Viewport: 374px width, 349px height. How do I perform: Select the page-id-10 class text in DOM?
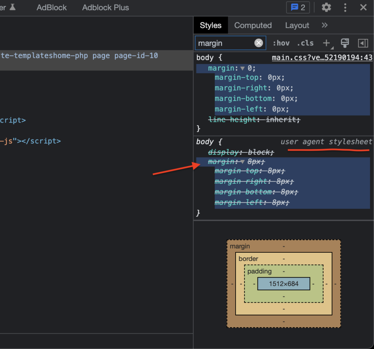[x=136, y=55]
